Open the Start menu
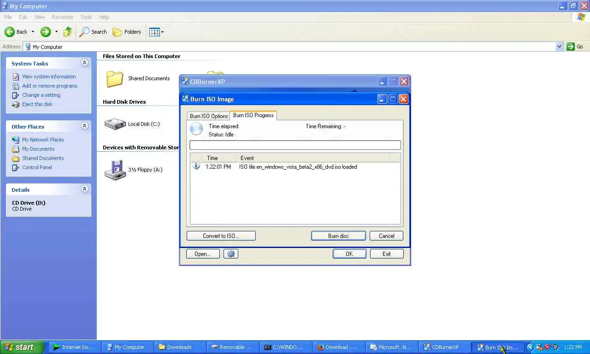Screen dimensions: 590x354 click(22, 347)
